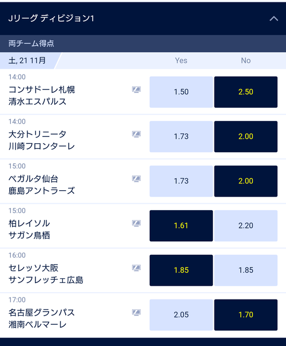Screen dimensions: 286x346
Task: Open live stream icon for 柏レイソル match
Action: [136, 223]
